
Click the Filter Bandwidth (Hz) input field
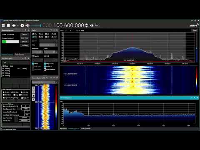25,109
